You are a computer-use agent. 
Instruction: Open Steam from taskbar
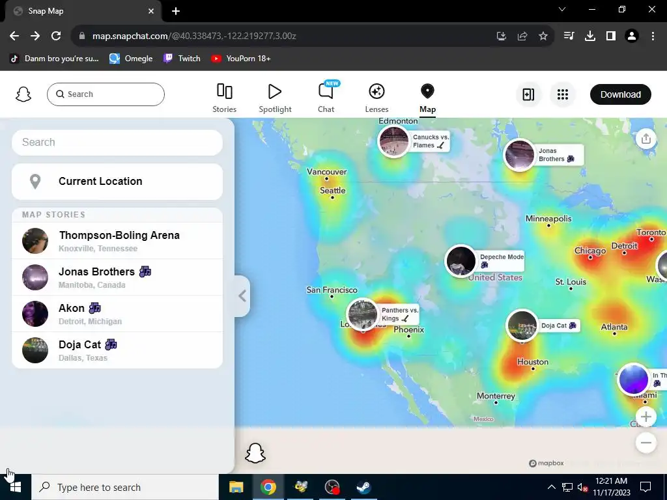[x=363, y=487]
